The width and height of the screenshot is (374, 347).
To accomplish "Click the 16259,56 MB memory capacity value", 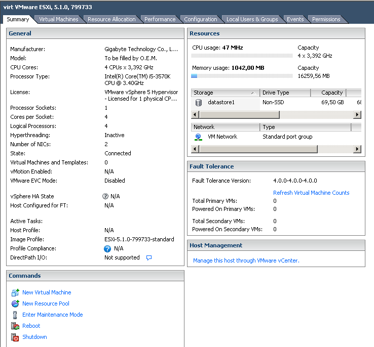I will tap(314, 76).
